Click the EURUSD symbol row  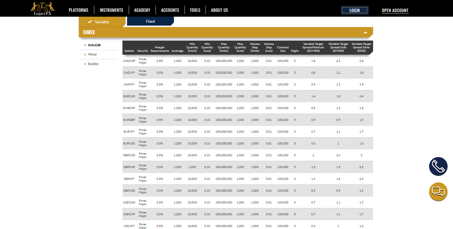[129, 144]
